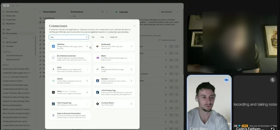
Task: Close the Connecteurs dialog
Action: 134,26
